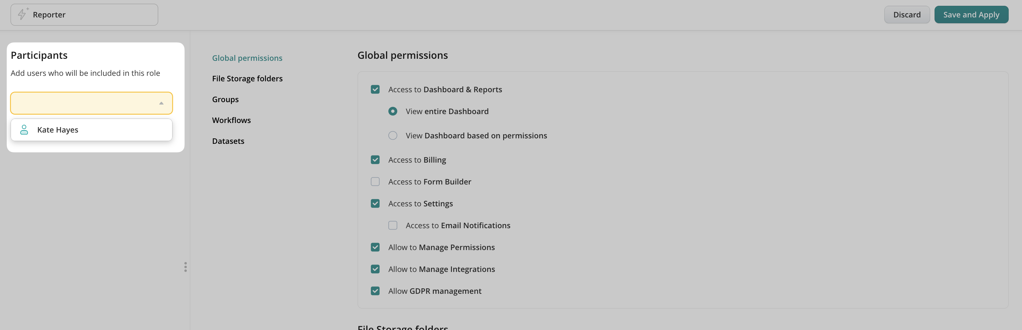Jump to the Workflows section
Screen dimensions: 1022x330
231,120
